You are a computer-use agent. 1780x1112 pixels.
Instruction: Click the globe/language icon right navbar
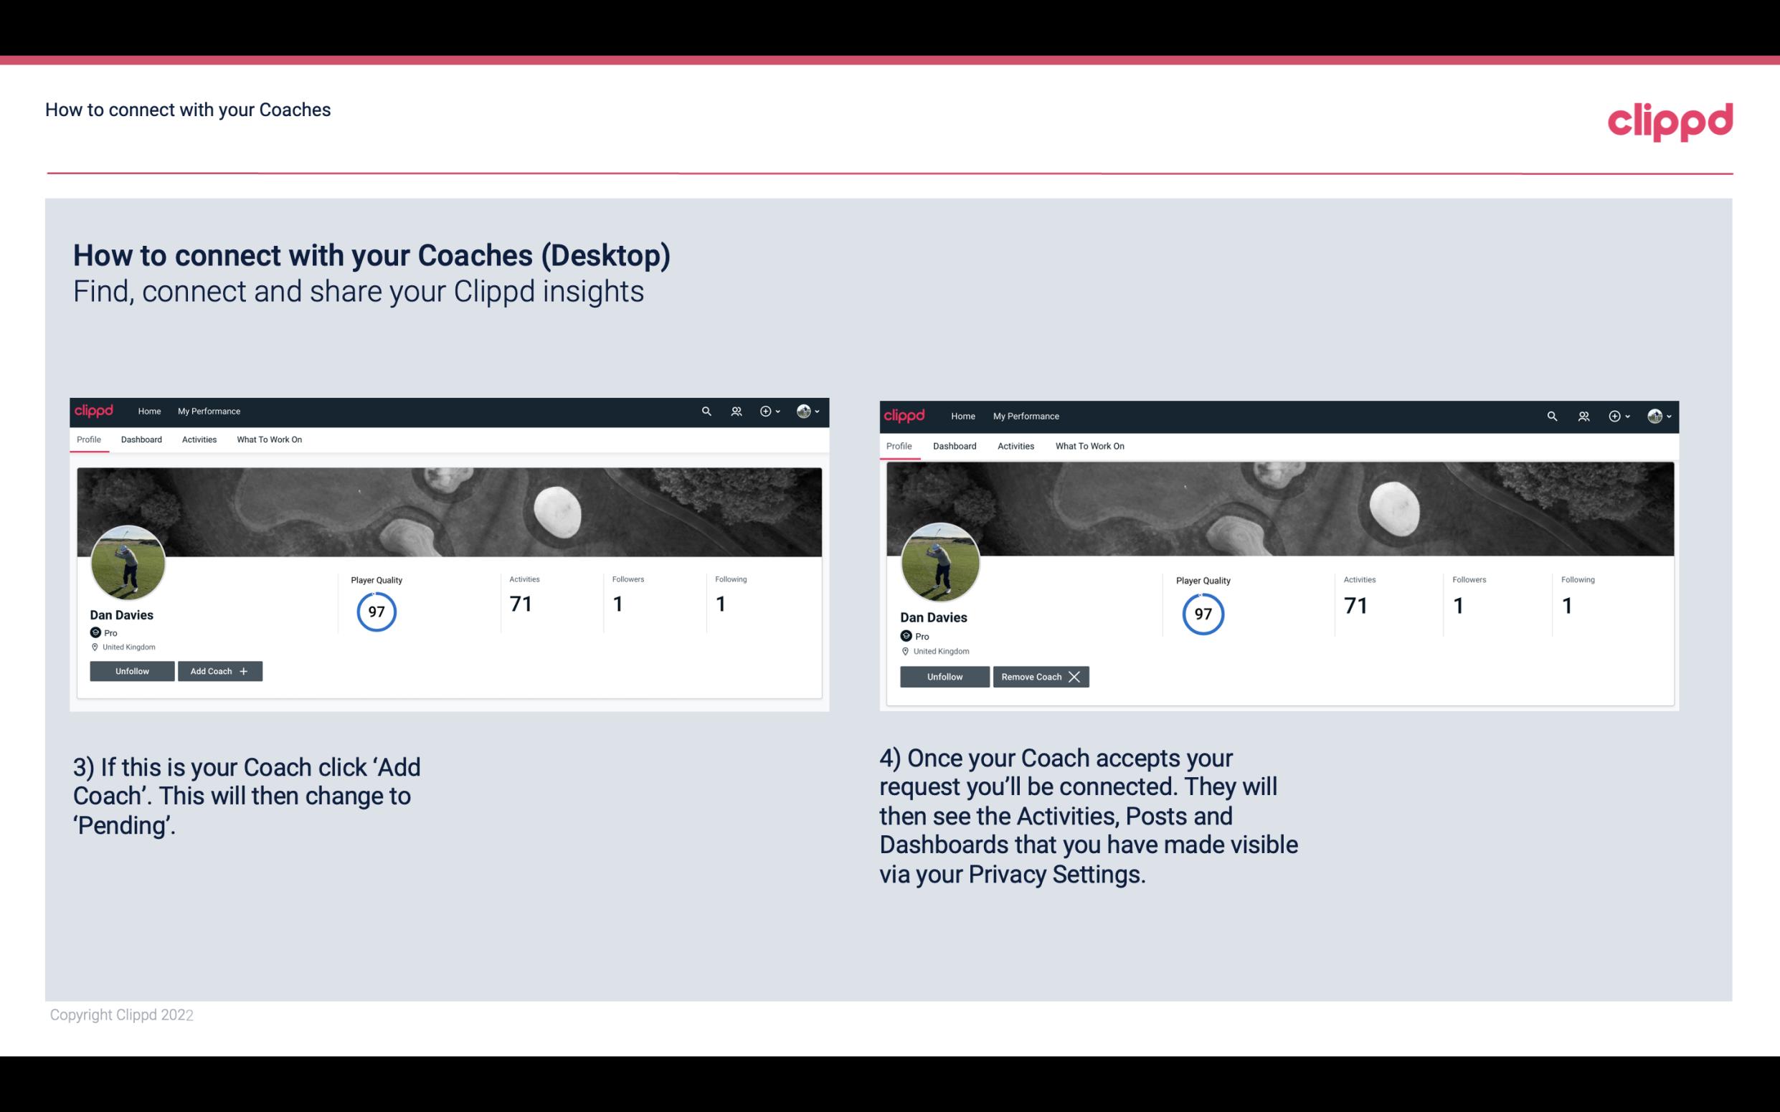[803, 412]
